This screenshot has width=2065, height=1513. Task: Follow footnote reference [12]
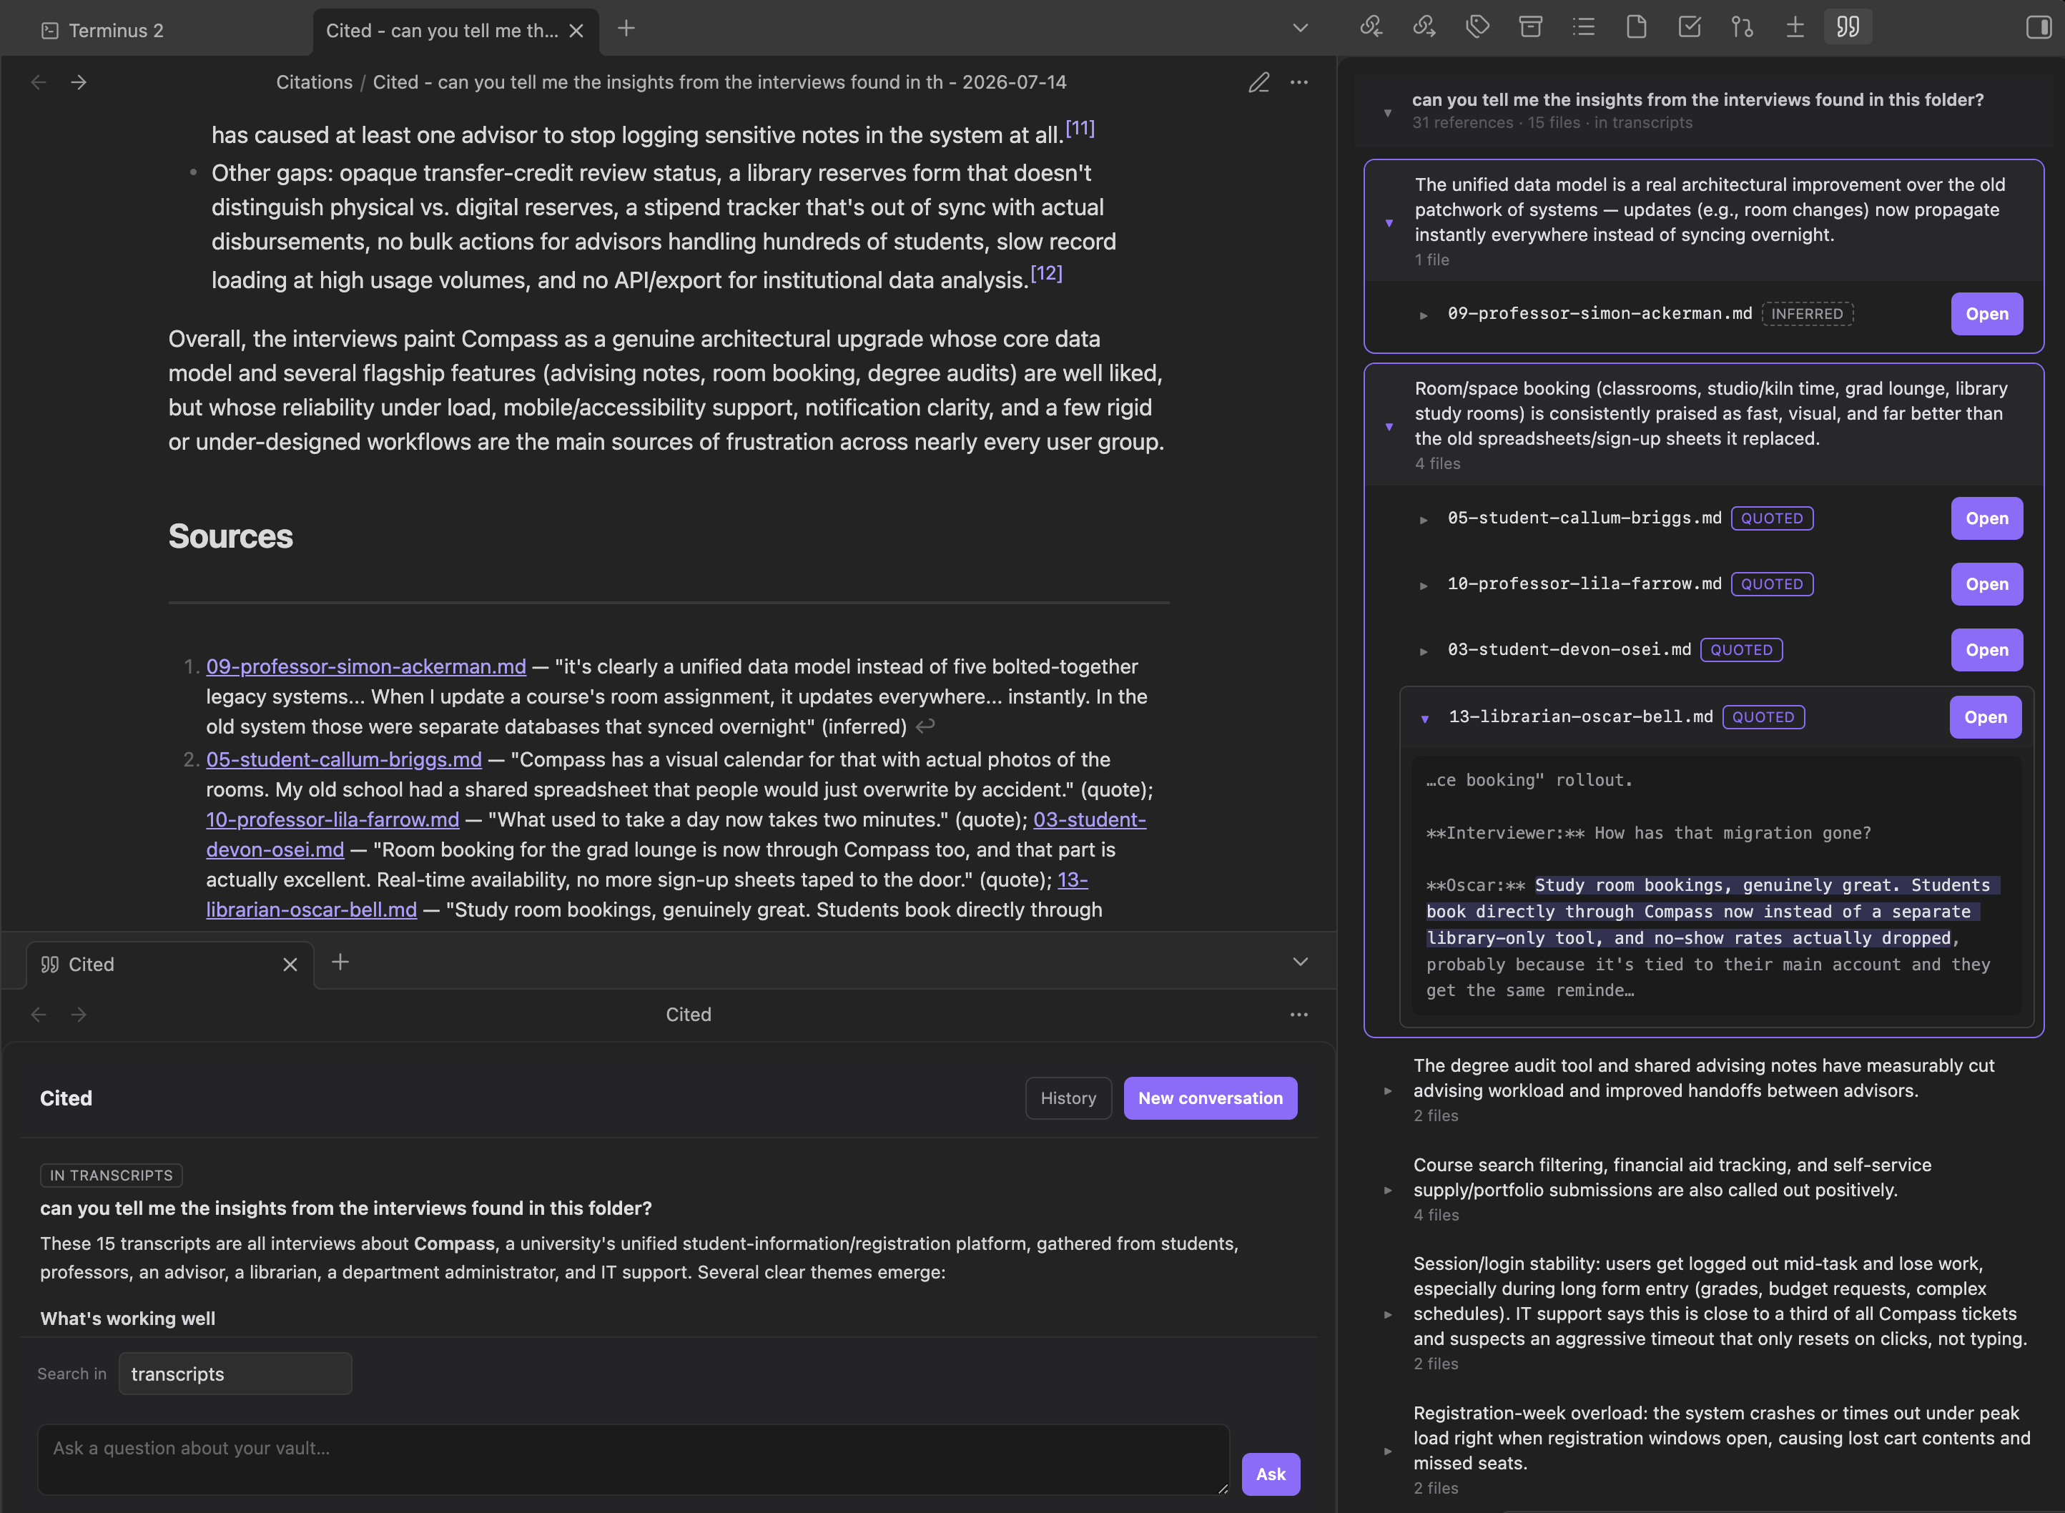pos(1046,273)
